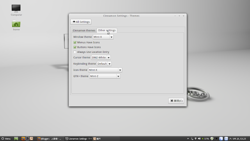Open the Cinnamon Menu in the panel
The image size is (250, 141).
coord(6,139)
